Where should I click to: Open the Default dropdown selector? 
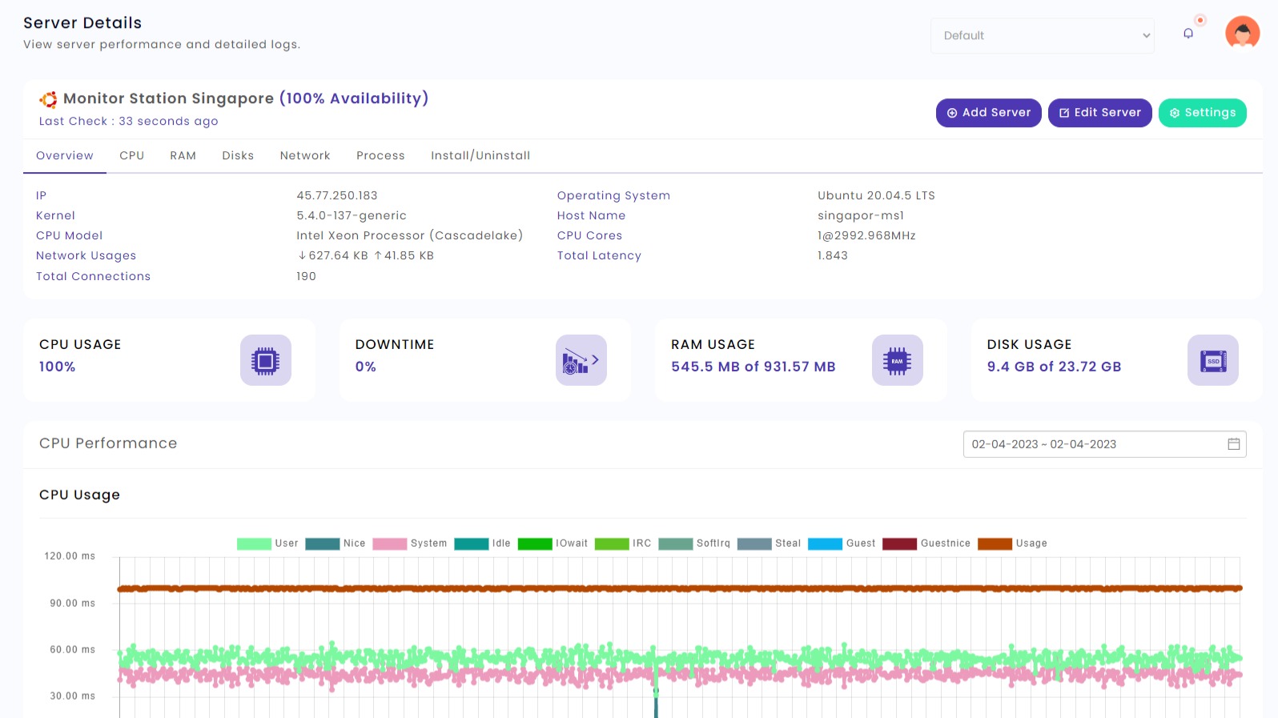click(1042, 36)
